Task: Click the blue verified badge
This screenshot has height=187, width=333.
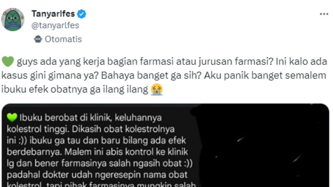Action: (82, 14)
